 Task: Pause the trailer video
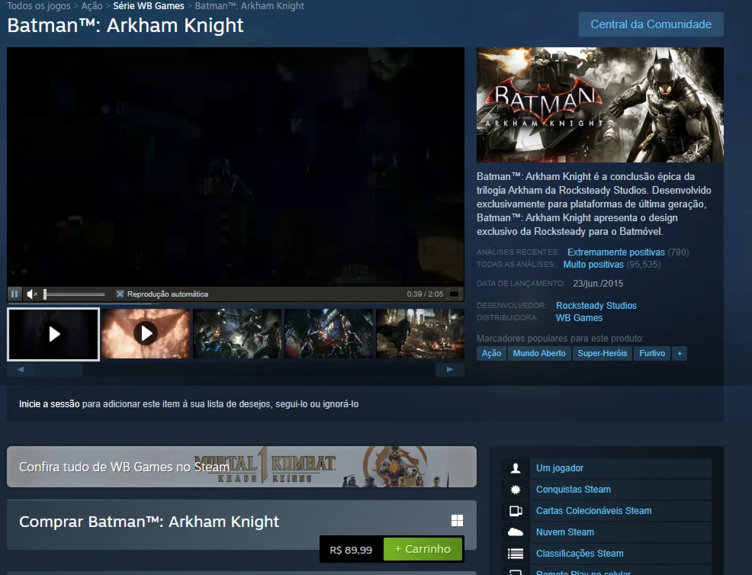14,294
